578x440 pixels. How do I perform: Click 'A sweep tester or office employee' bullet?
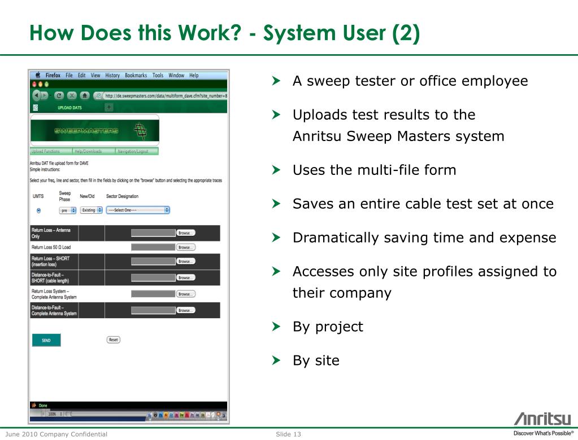[x=410, y=81]
